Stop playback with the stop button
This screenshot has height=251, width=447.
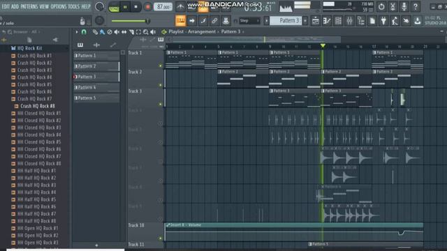point(136,6)
